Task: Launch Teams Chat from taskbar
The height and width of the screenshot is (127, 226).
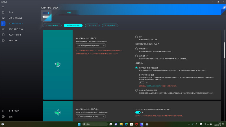Action: 116,124
